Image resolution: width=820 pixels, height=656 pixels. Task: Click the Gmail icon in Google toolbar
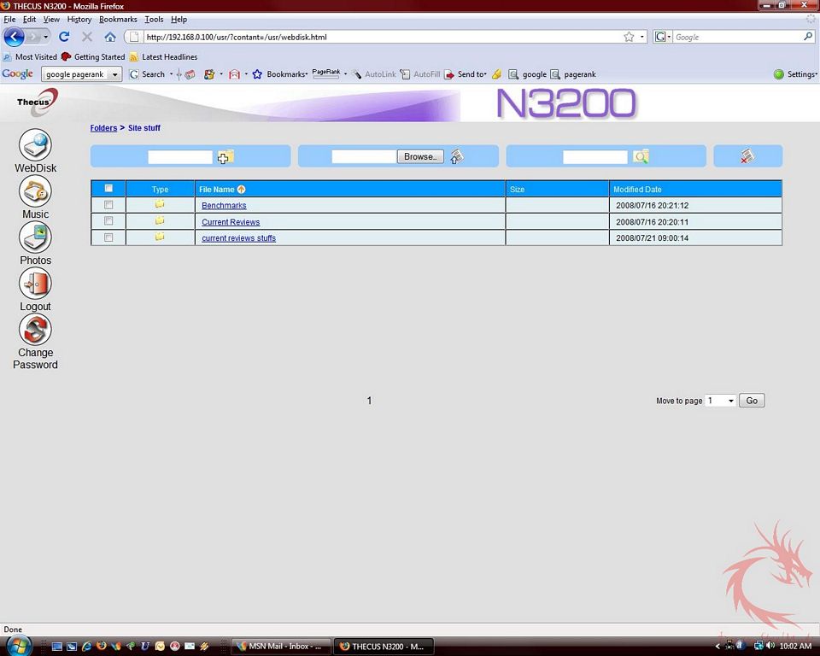(x=234, y=74)
